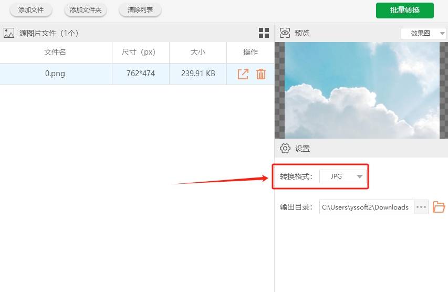Click the 操作 column header

coord(251,53)
